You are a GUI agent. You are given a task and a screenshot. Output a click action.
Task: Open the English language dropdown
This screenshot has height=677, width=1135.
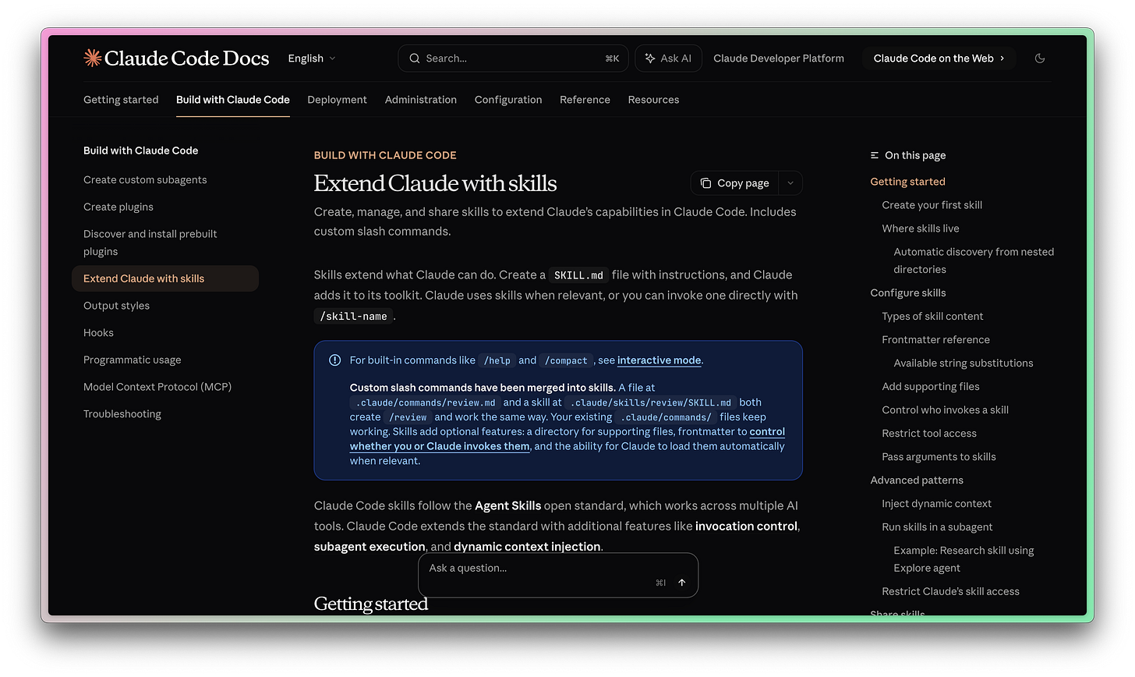pos(312,58)
